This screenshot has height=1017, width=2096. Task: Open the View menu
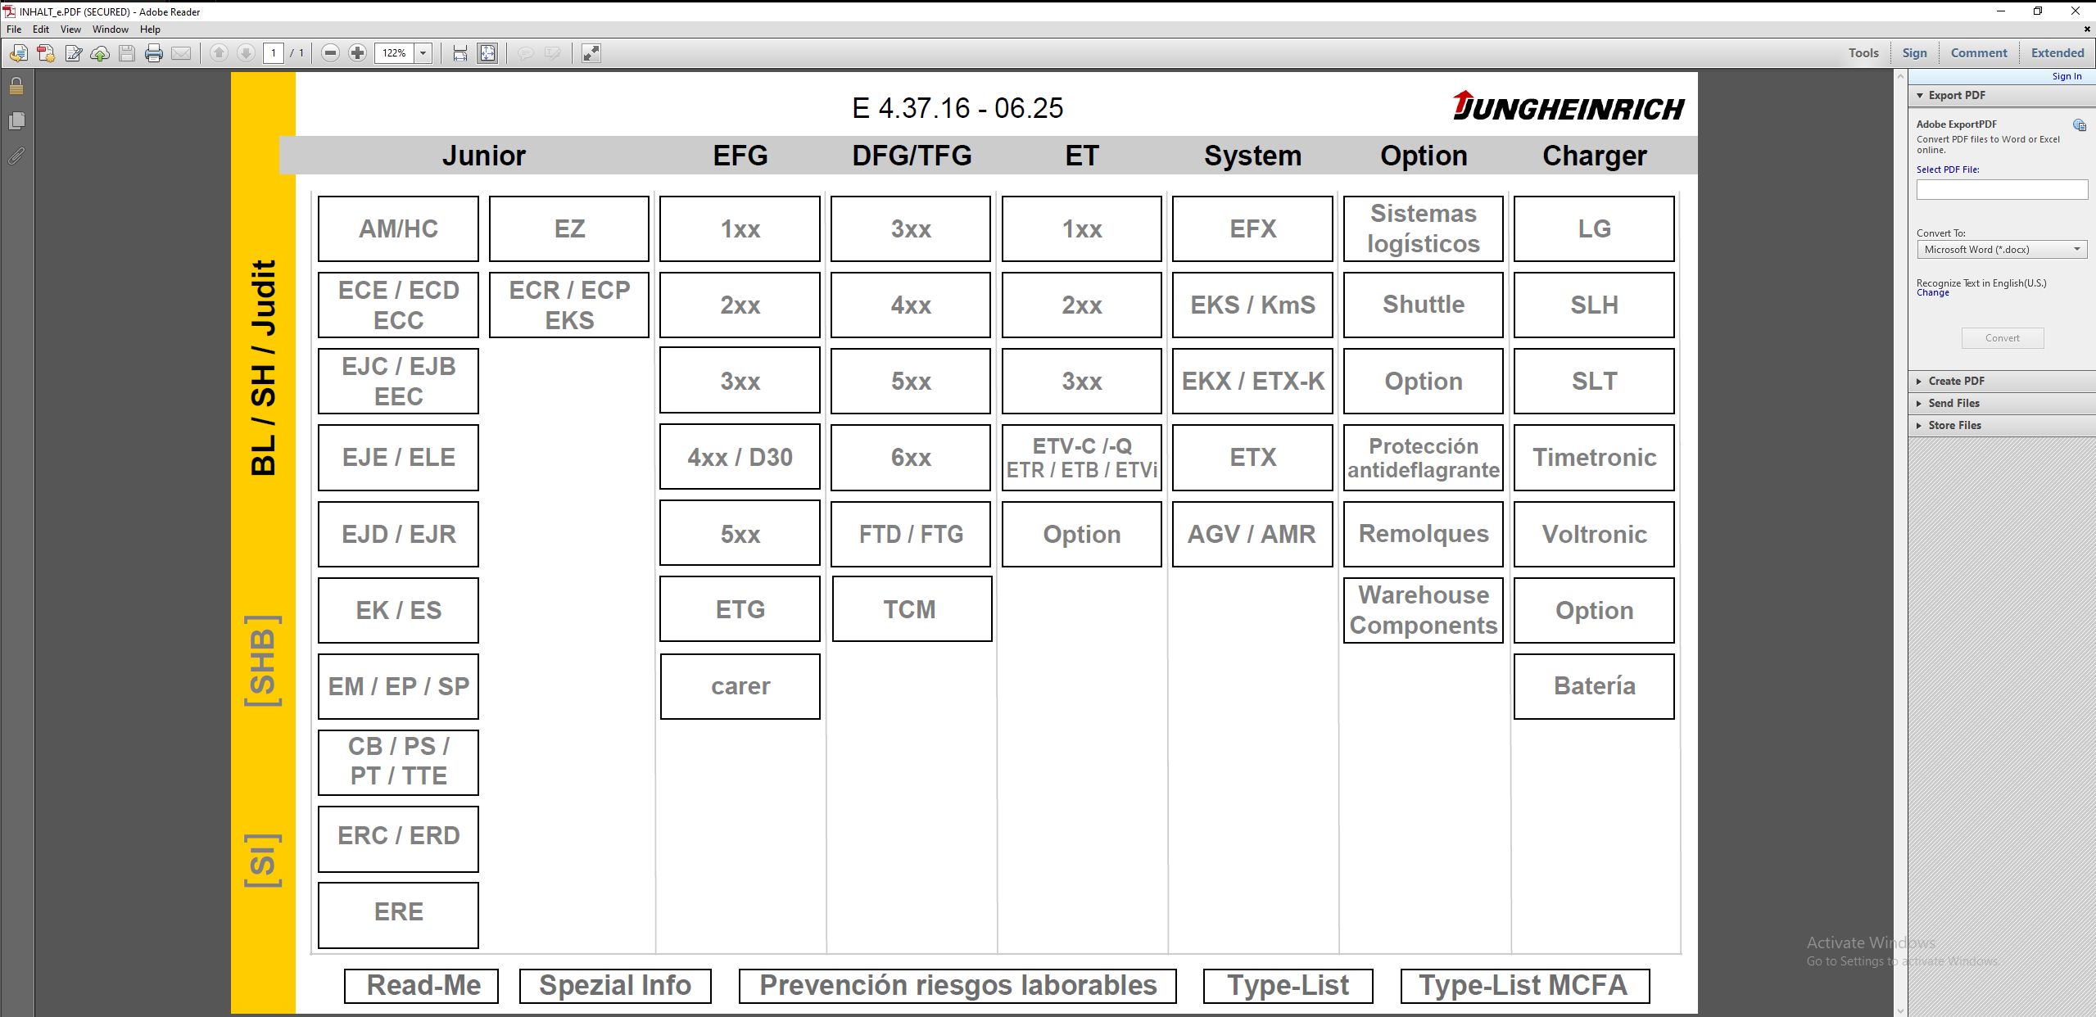pos(70,29)
